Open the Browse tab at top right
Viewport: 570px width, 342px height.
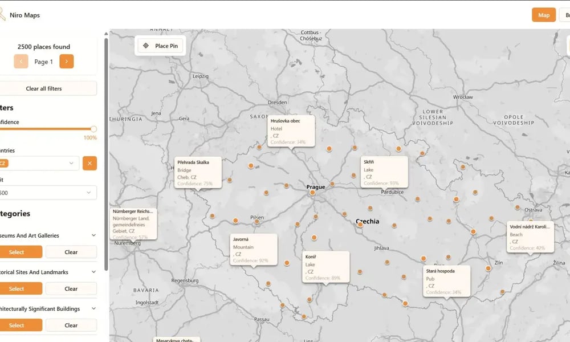pyautogui.click(x=567, y=15)
